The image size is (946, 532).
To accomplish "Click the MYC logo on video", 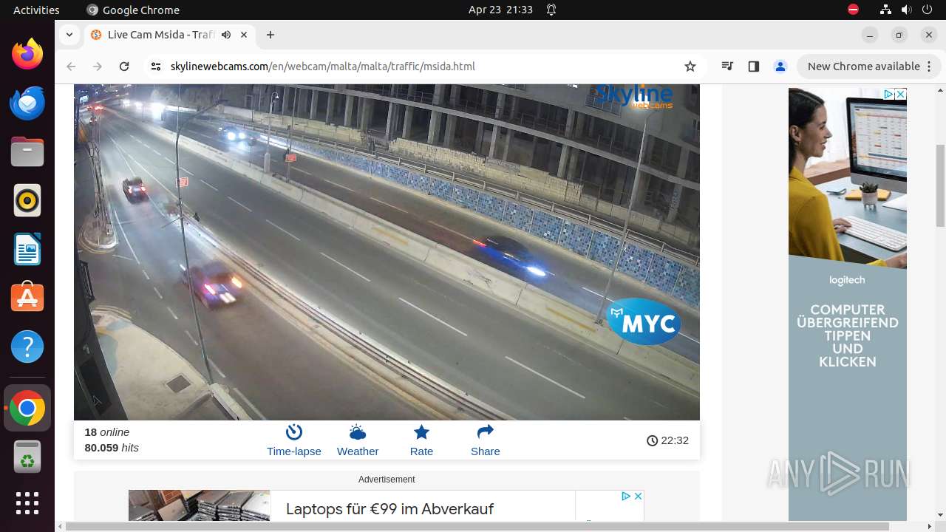I will click(x=644, y=322).
